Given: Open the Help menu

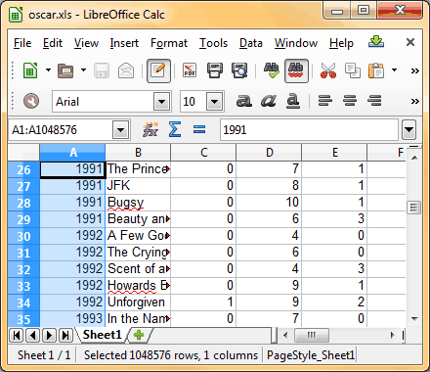Looking at the screenshot, I should click(x=341, y=43).
